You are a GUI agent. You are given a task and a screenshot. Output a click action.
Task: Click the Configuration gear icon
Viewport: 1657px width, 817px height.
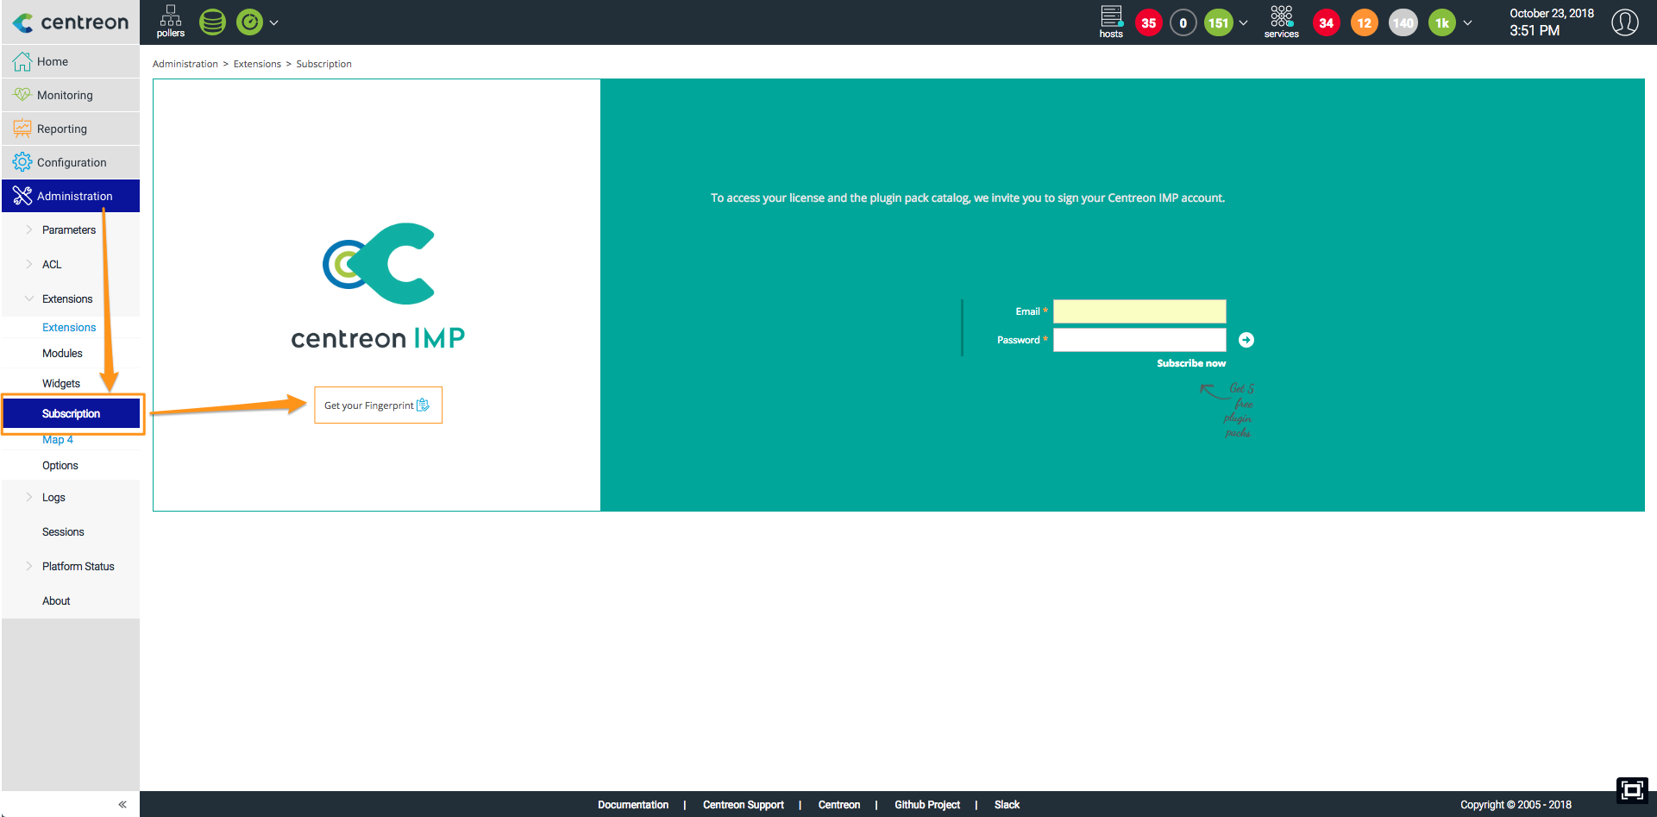22,162
